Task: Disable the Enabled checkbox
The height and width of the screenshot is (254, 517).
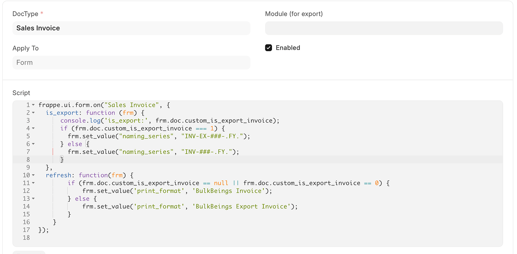Action: (268, 47)
